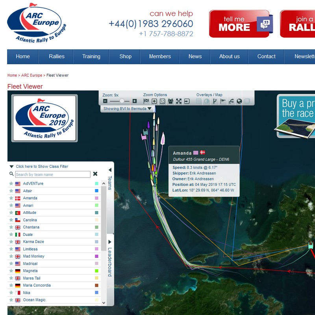Click the expand arrows fullscreen icon

(179, 101)
